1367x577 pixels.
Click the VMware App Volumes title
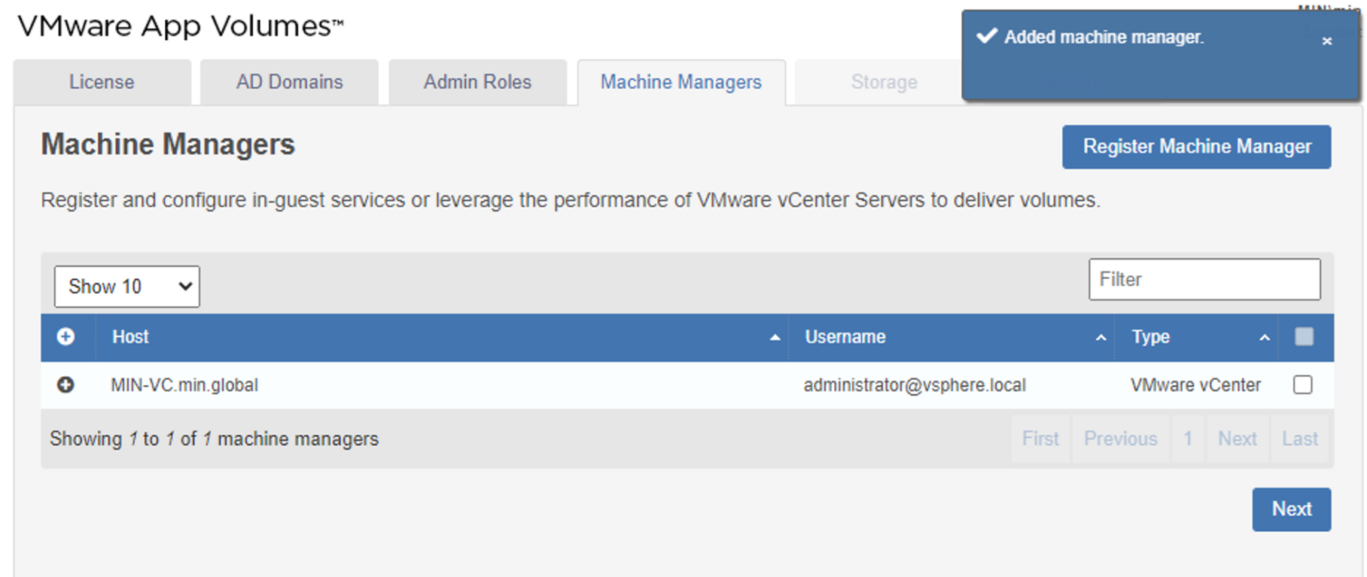pyautogui.click(x=181, y=26)
